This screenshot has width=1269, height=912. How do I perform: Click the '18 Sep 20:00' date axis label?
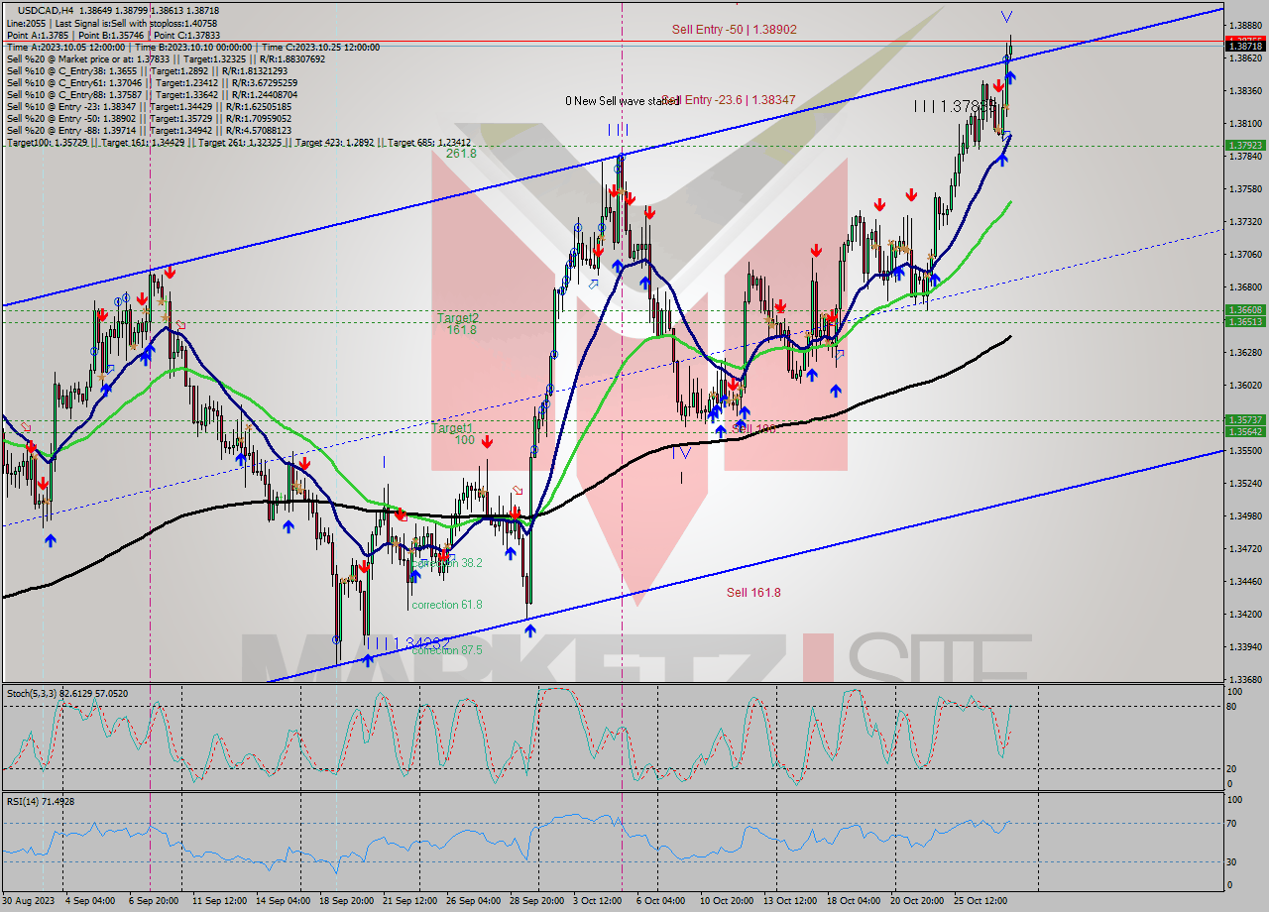click(x=347, y=901)
